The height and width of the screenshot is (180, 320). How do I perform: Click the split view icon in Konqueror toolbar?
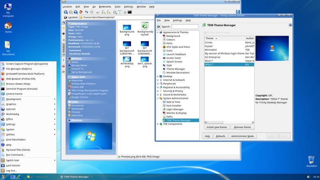(120, 12)
